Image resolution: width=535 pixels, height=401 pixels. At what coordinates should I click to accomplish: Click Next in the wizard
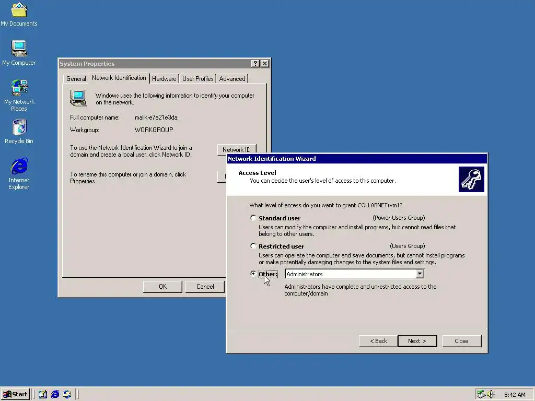pos(417,341)
